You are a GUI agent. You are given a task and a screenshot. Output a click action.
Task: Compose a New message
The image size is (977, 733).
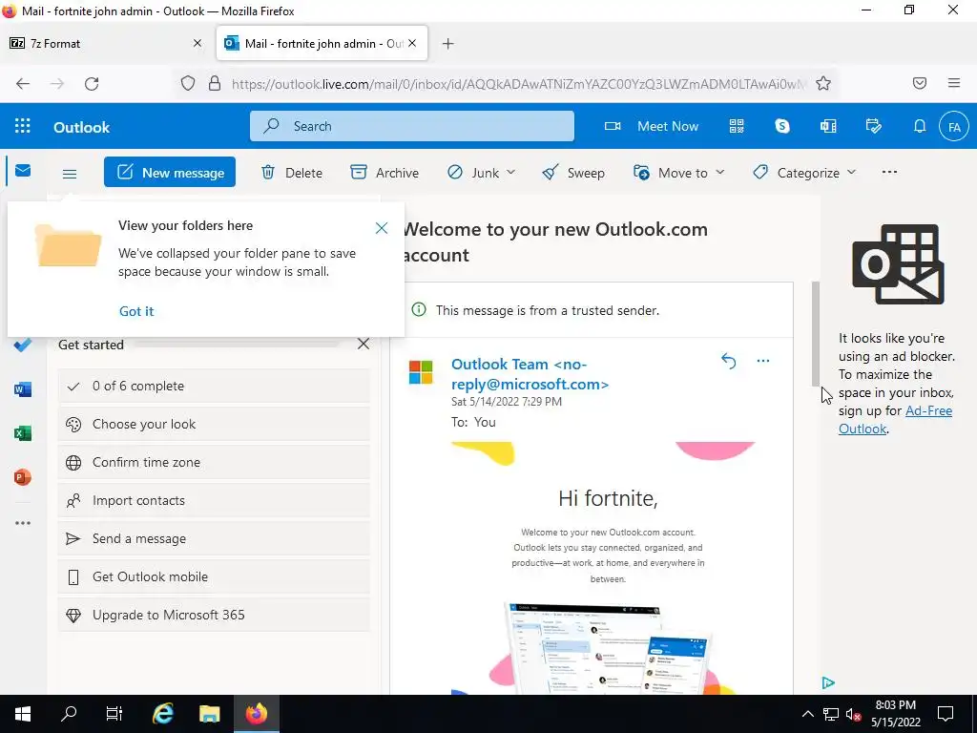coord(170,172)
